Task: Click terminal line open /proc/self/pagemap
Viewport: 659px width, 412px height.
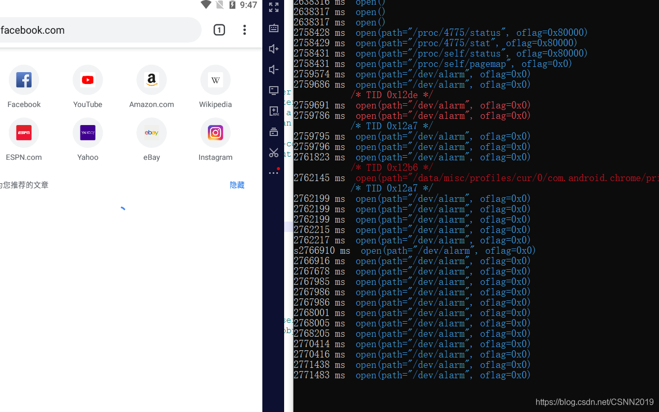Action: click(433, 64)
